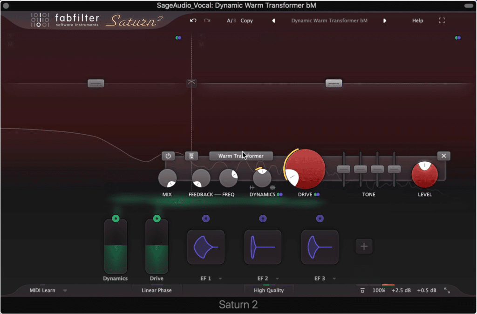Image resolution: width=477 pixels, height=314 pixels.
Task: Click the first Tone slider
Action: tap(344, 169)
